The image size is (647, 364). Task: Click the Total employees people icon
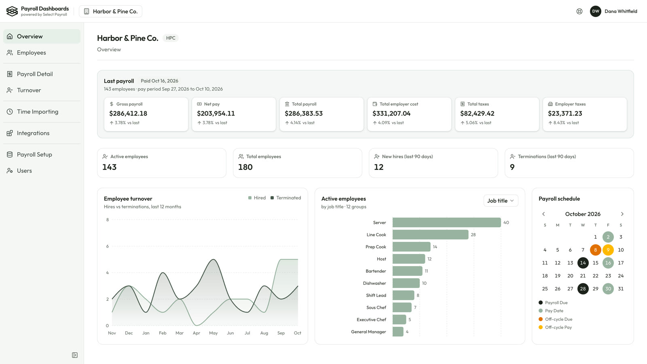pos(241,157)
